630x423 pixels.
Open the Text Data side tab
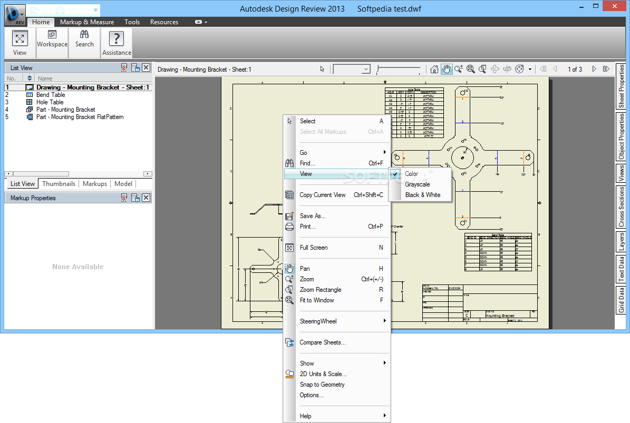click(621, 269)
